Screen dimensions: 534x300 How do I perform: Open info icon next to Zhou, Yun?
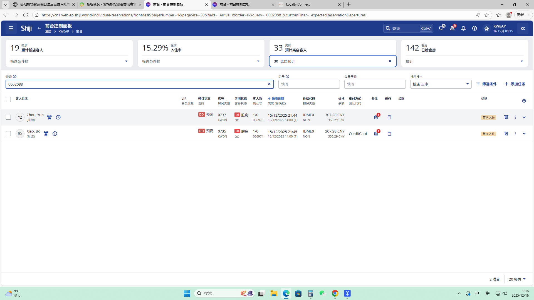(58, 117)
